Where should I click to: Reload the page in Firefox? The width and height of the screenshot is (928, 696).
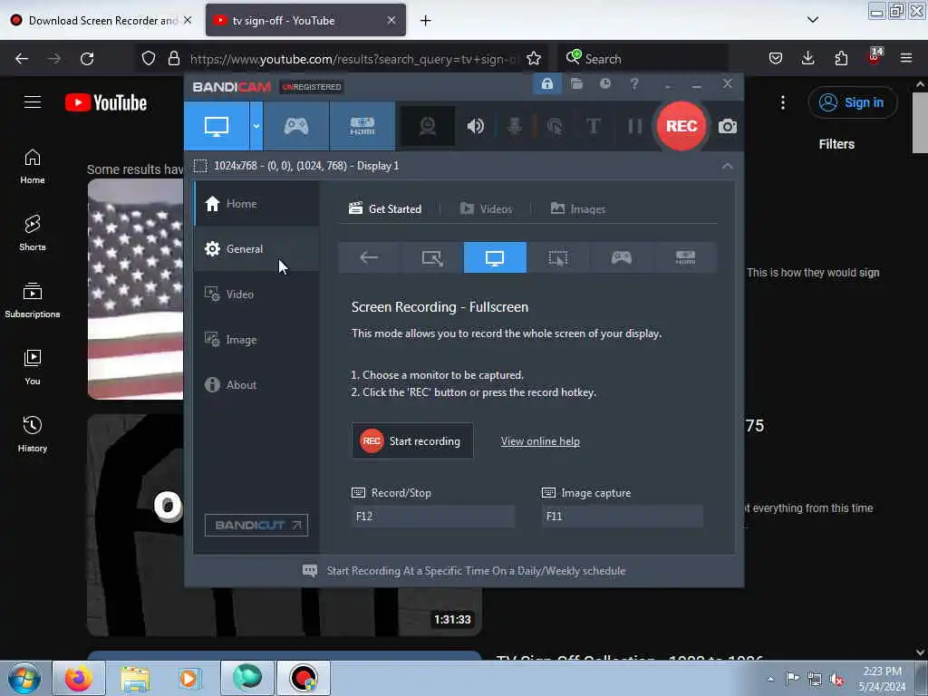87,59
